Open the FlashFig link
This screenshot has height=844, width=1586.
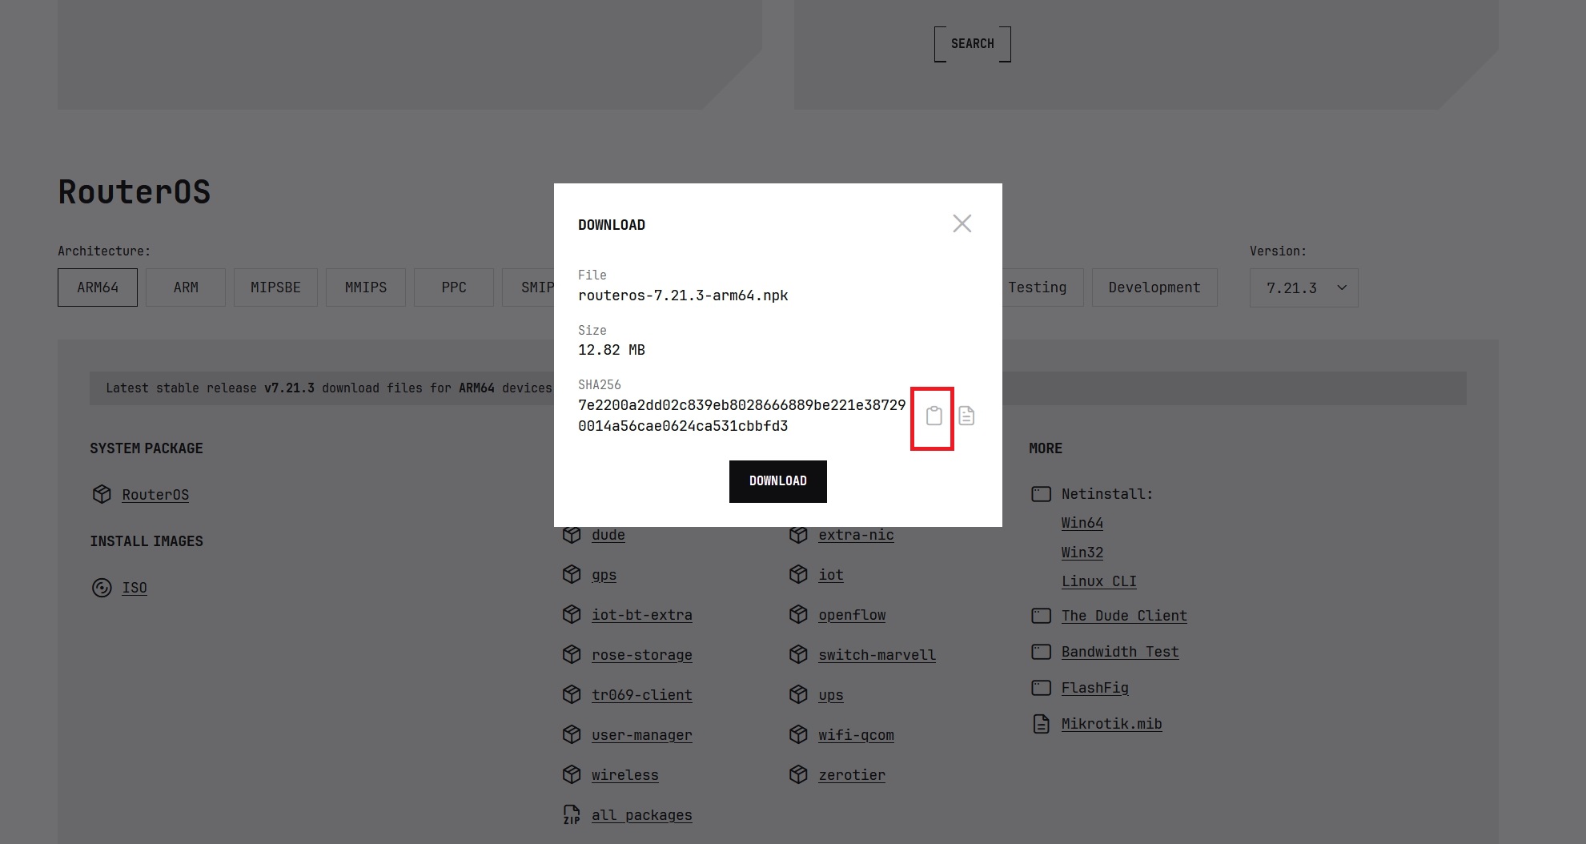tap(1095, 688)
